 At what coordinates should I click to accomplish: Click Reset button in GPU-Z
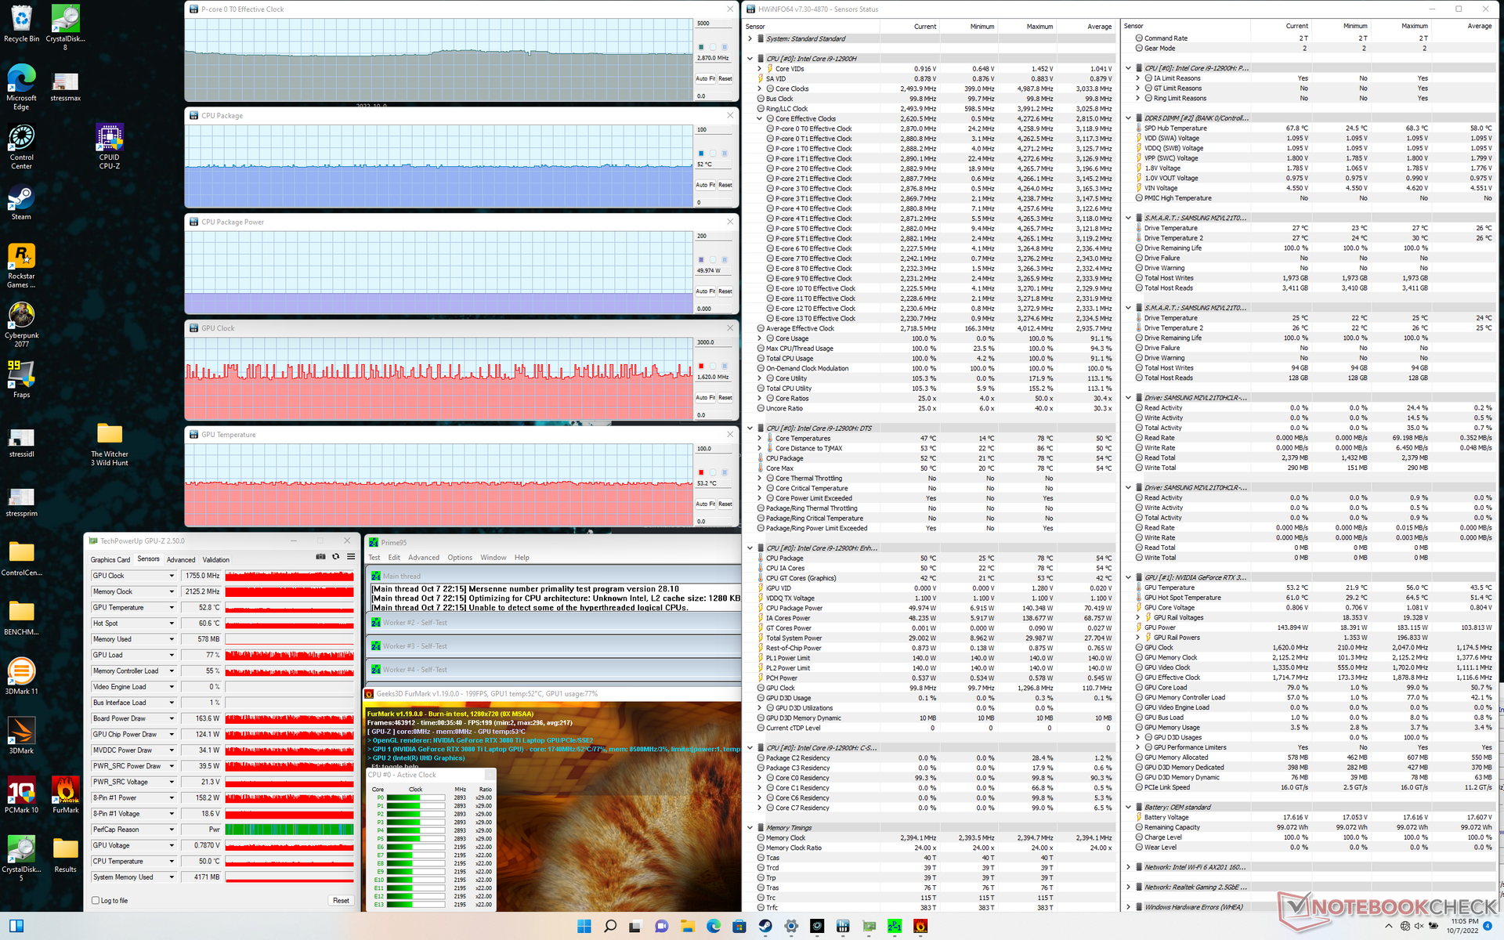[341, 901]
